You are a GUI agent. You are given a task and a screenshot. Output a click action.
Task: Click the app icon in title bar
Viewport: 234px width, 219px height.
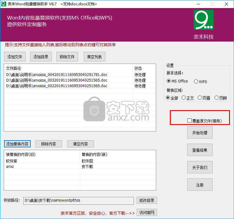pos(4,4)
